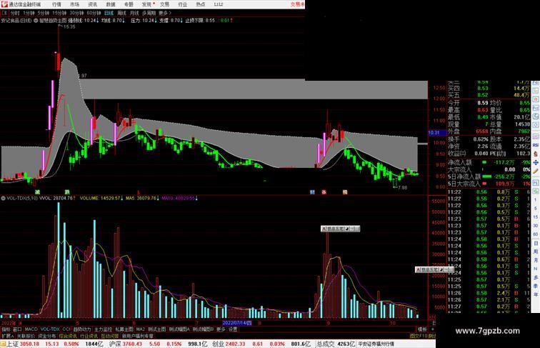Expand 更多 period options
540x348 pixels.
[x=164, y=13]
